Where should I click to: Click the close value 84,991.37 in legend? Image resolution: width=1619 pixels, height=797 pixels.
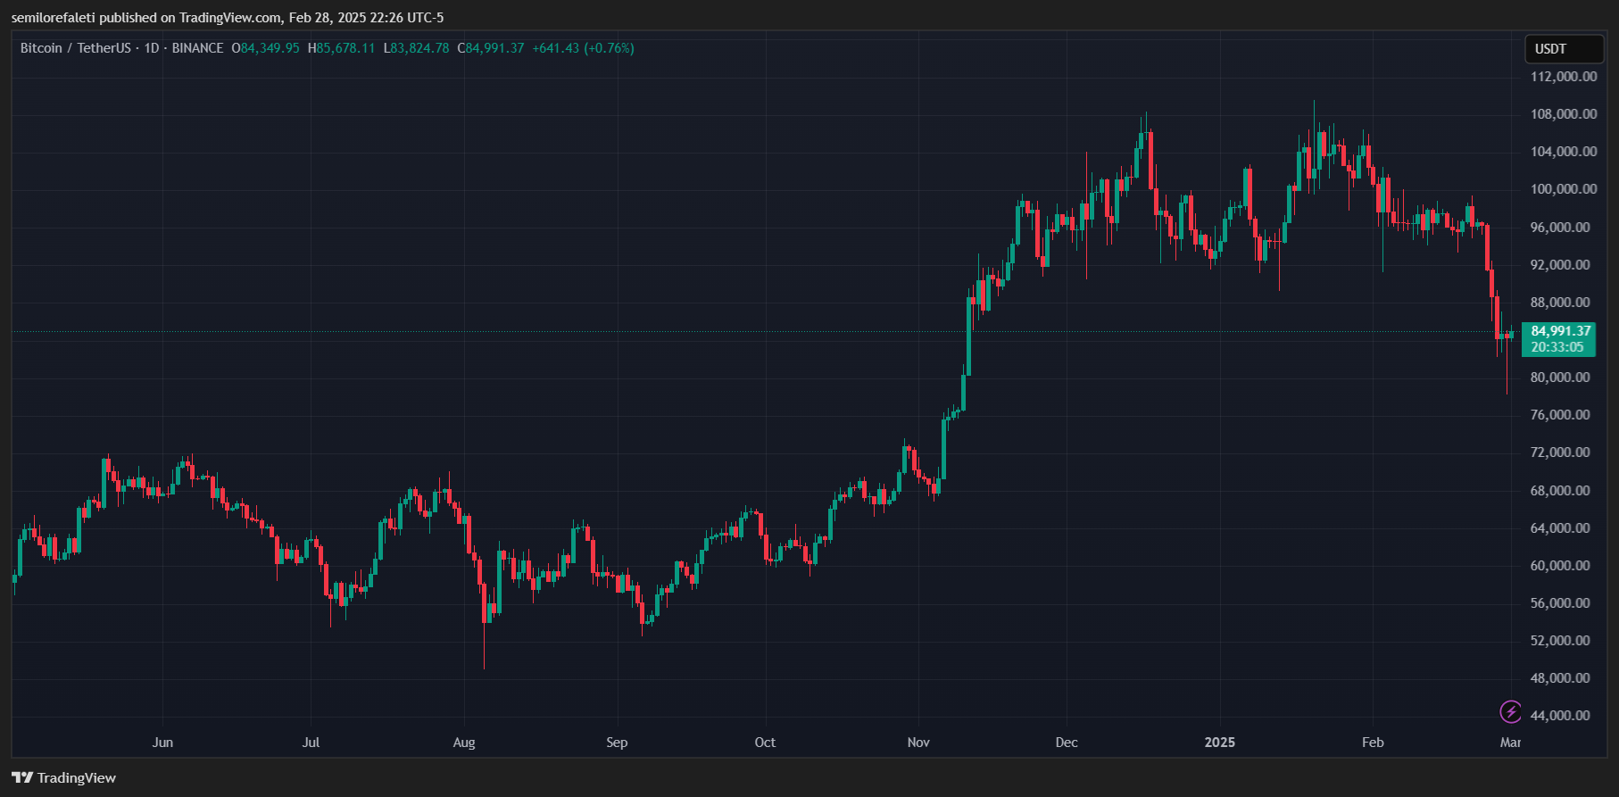494,48
